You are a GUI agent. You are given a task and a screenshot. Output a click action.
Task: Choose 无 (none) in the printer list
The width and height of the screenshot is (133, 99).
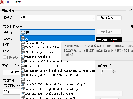coord(58,38)
